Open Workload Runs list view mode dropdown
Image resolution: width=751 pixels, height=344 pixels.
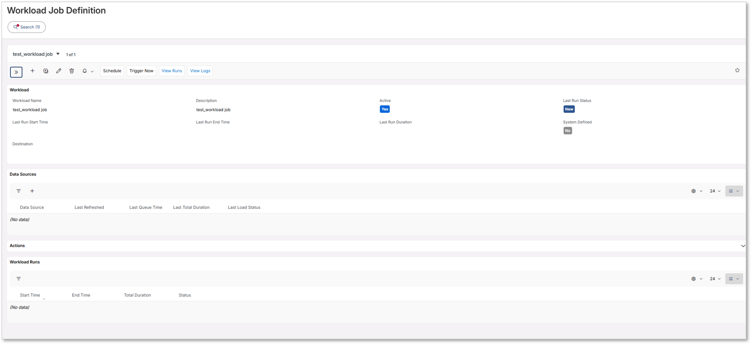click(734, 279)
